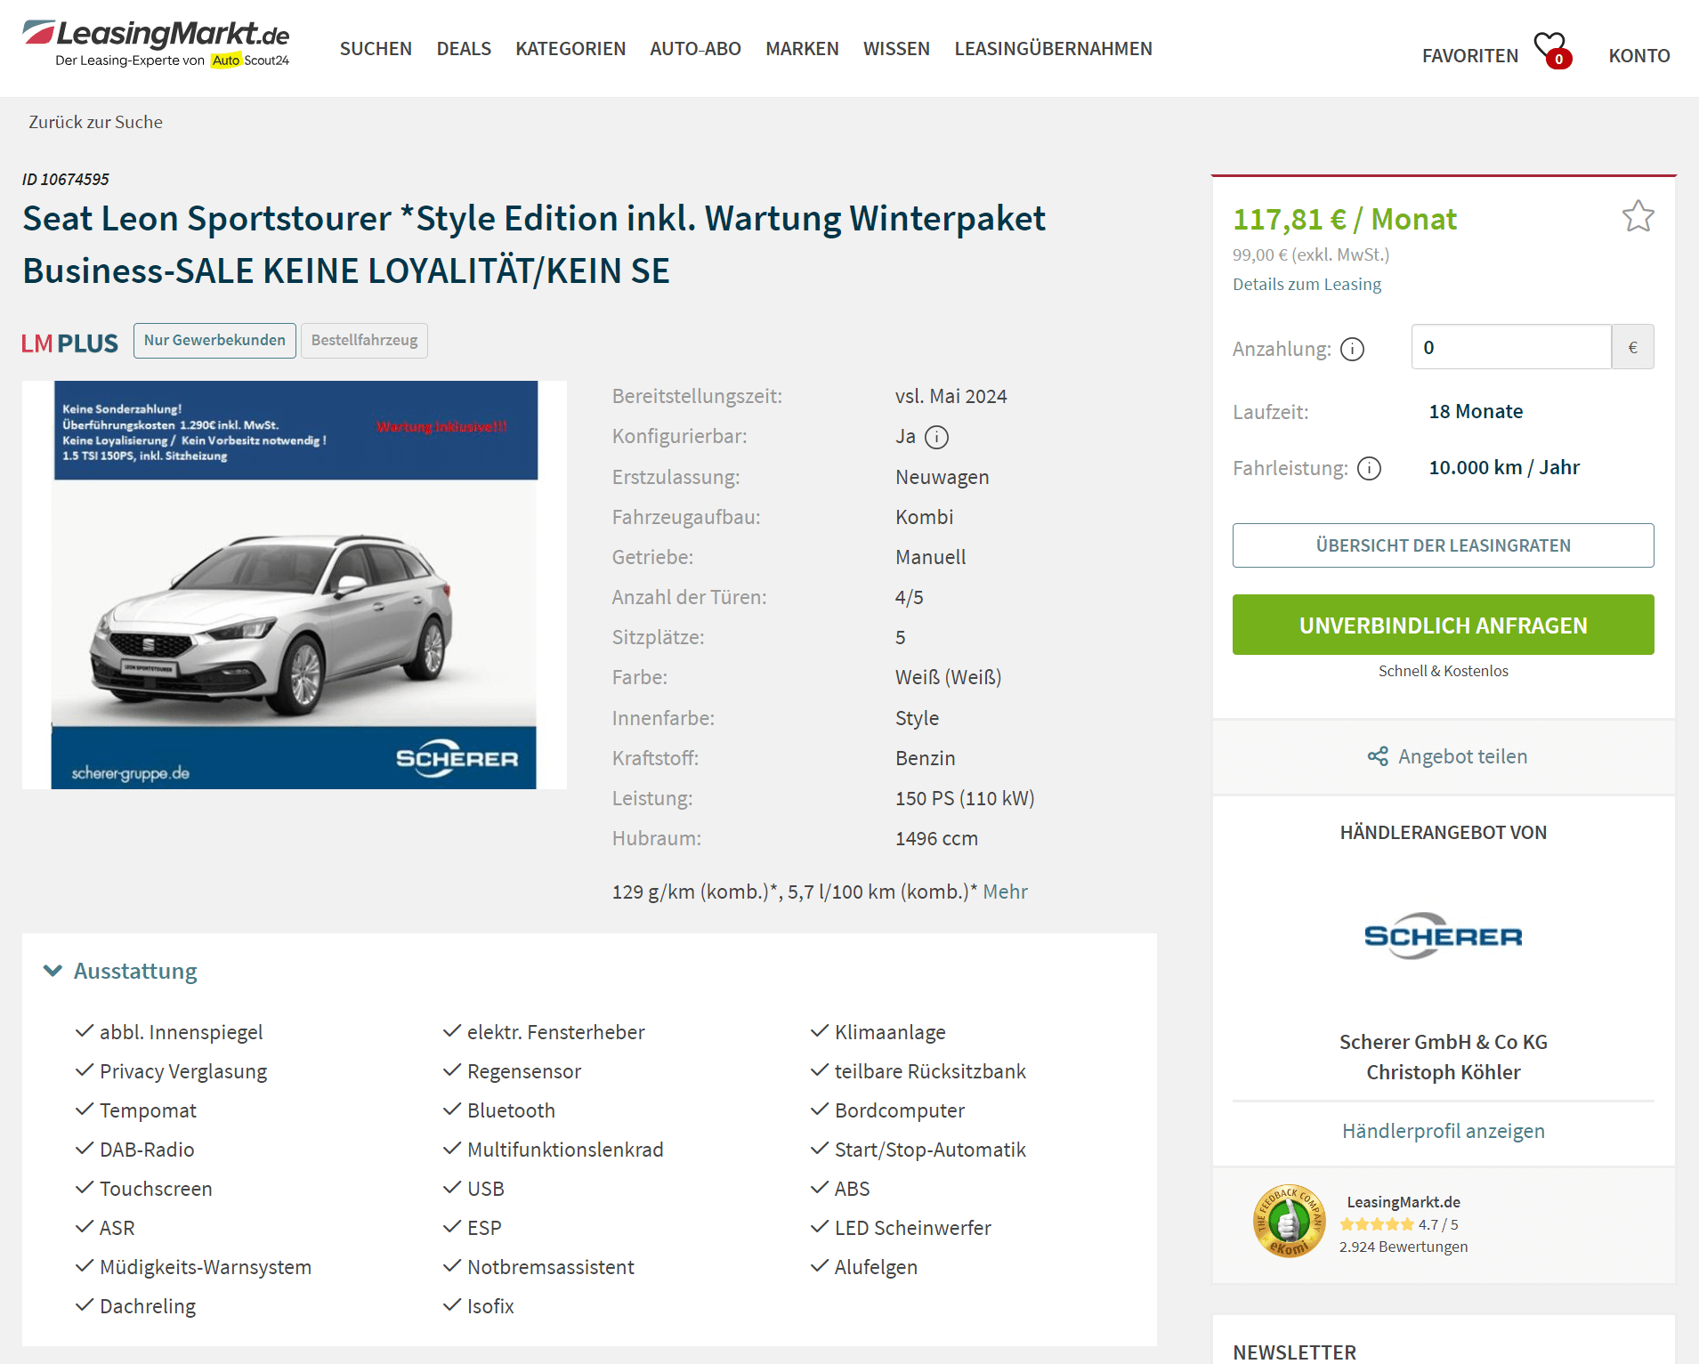Click the 18 Monate Laufzeit value

click(1476, 411)
